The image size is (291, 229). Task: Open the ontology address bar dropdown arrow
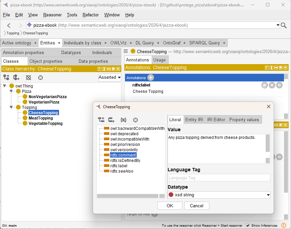point(278,25)
